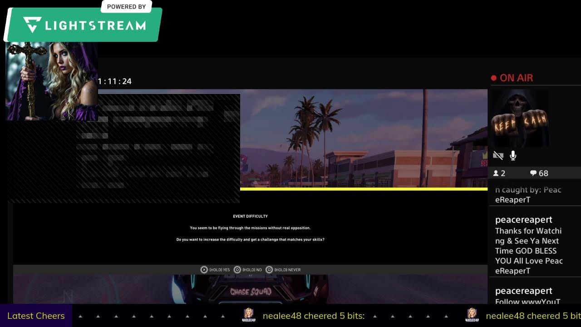Select the (HOLD) NEVER option
581x327 pixels.
coord(283,270)
